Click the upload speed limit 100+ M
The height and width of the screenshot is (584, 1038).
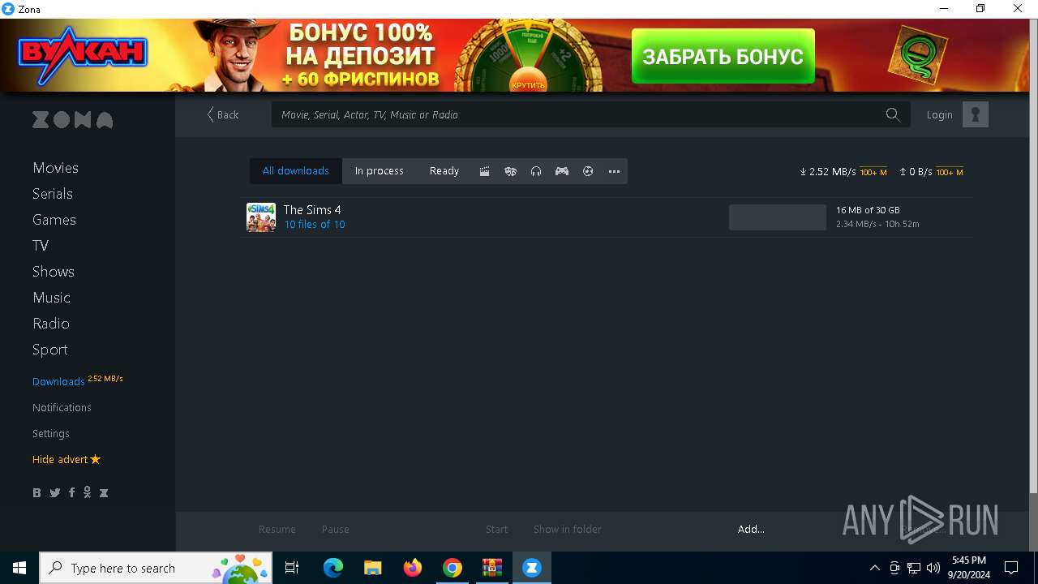(x=950, y=172)
